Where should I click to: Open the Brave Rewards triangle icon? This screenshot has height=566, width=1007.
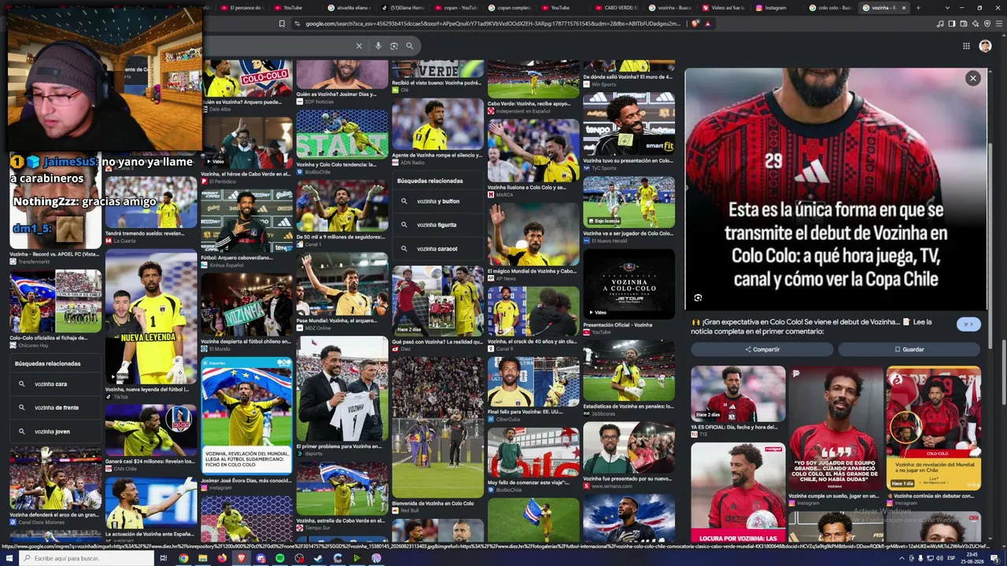pos(708,24)
